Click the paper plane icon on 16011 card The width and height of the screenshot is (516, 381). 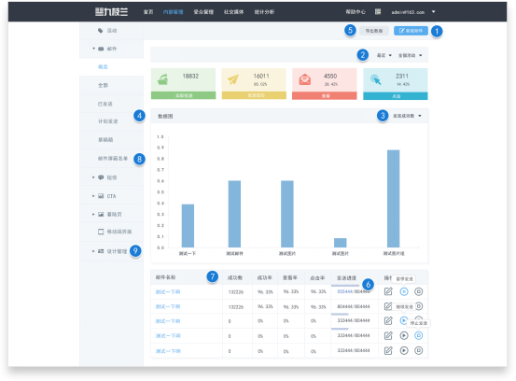[233, 79]
